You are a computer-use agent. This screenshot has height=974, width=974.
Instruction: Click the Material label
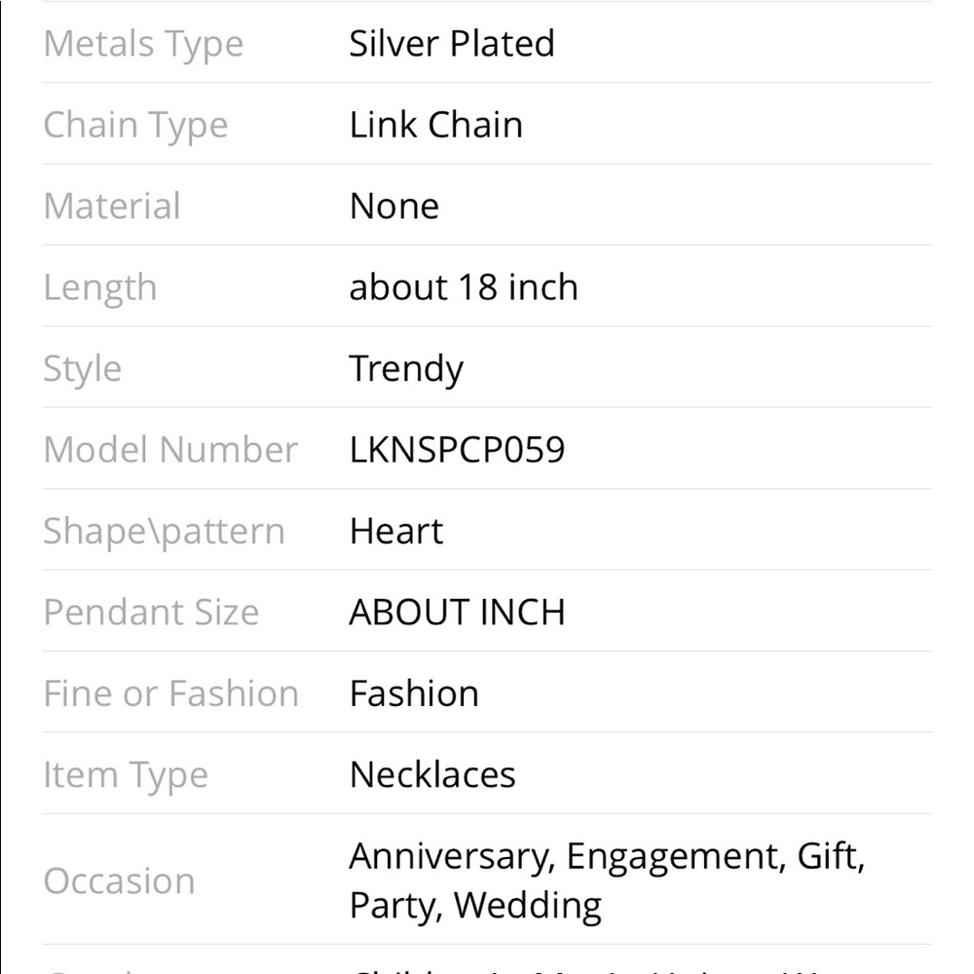pos(112,206)
